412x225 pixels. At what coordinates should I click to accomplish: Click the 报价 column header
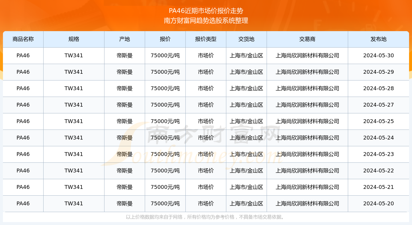(165, 39)
